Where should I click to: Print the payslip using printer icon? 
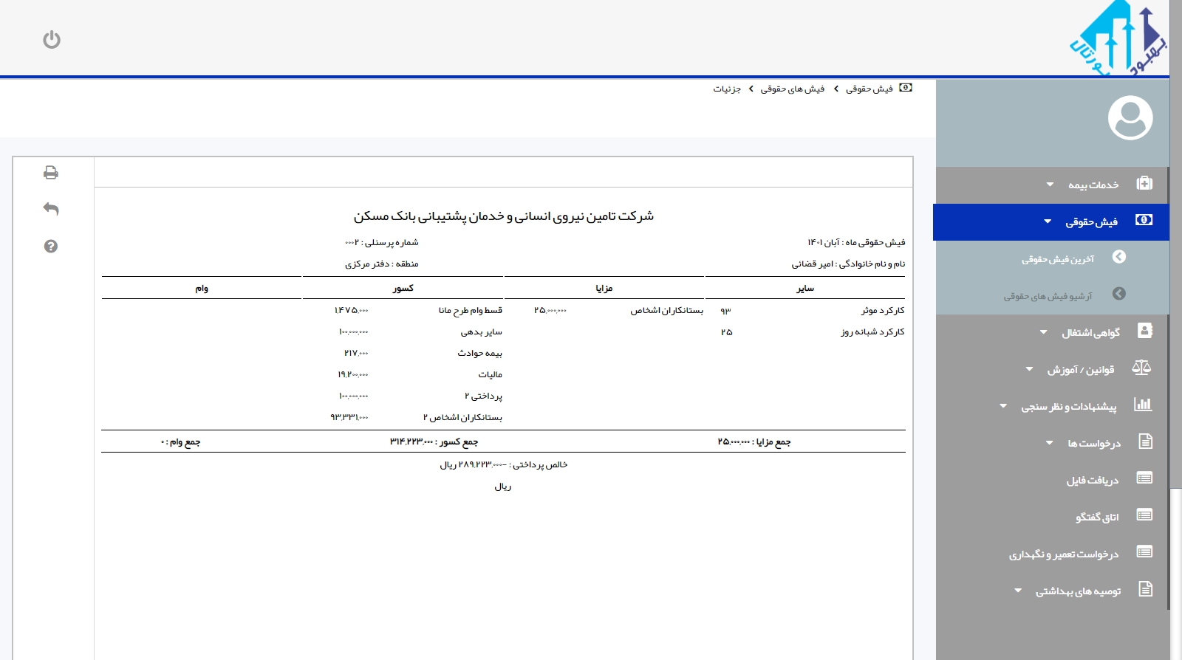pos(51,173)
